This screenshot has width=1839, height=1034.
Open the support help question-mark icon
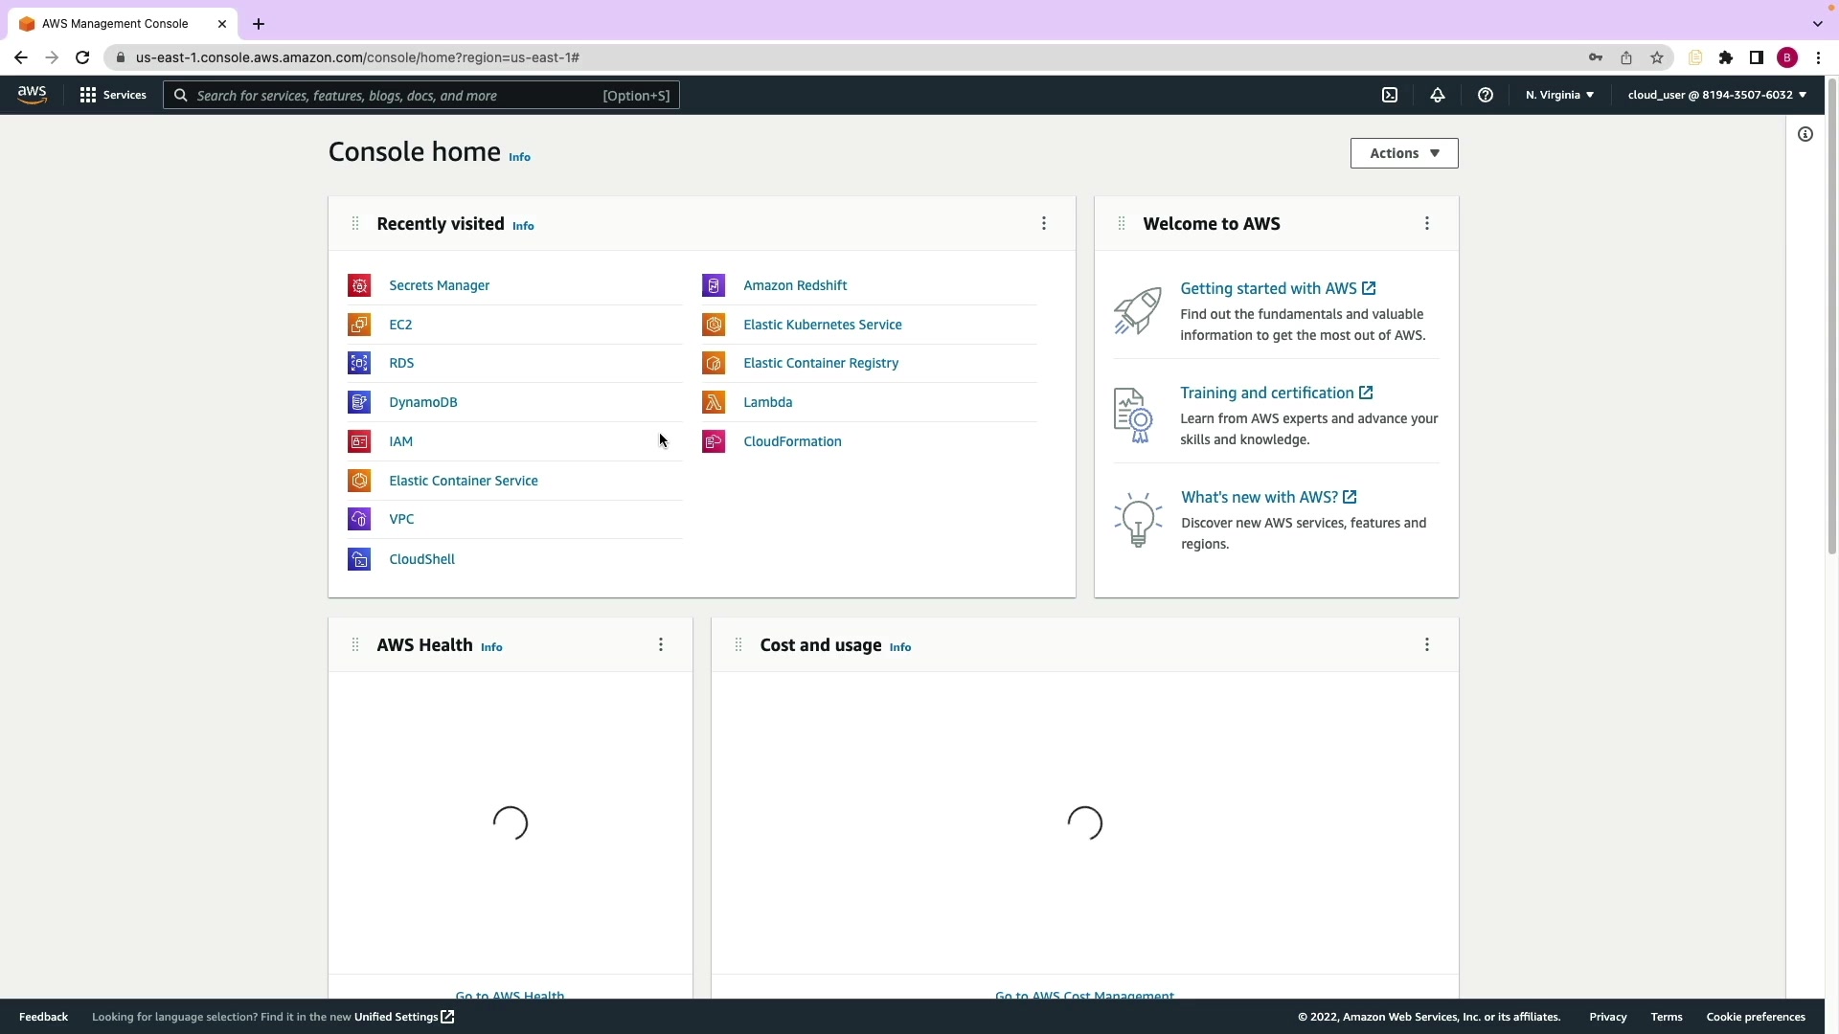(1486, 95)
